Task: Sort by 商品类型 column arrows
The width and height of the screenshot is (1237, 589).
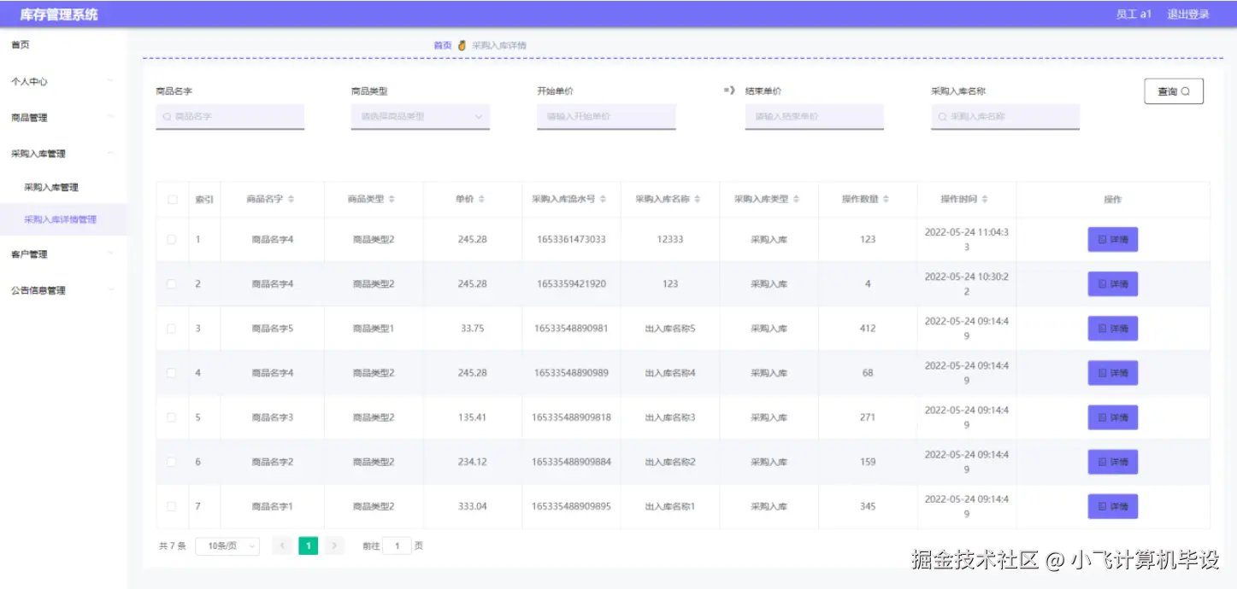Action: click(392, 199)
